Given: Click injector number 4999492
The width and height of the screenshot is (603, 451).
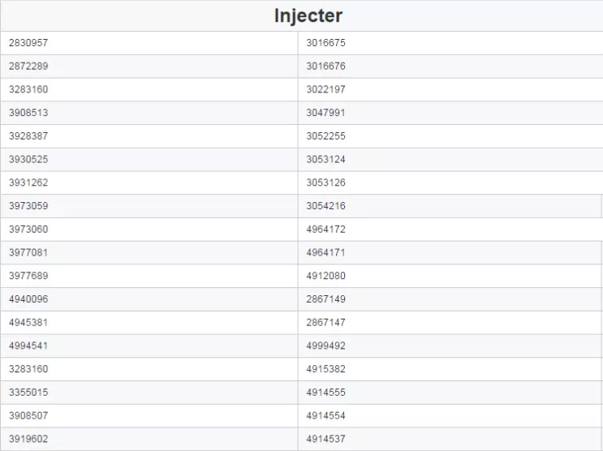Looking at the screenshot, I should click(450, 346).
